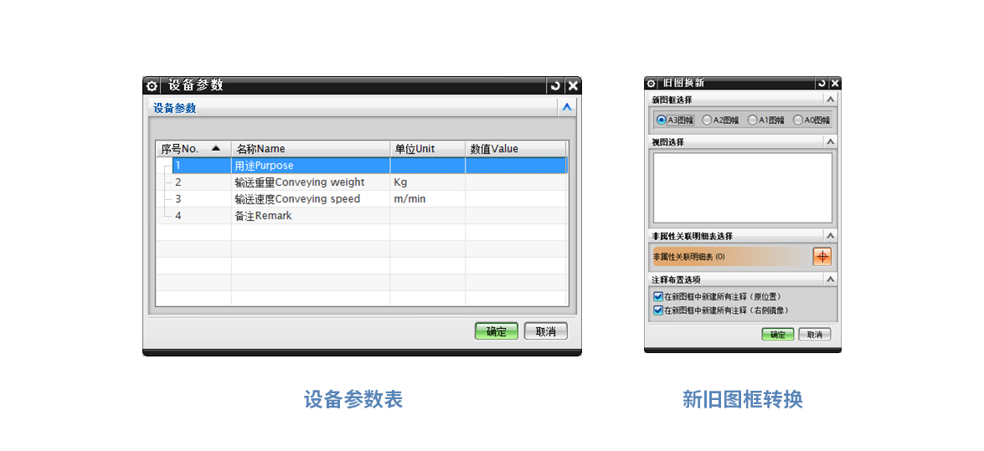
Task: Open the gear settings icon in 旧图换新 dialog
Action: click(x=651, y=83)
